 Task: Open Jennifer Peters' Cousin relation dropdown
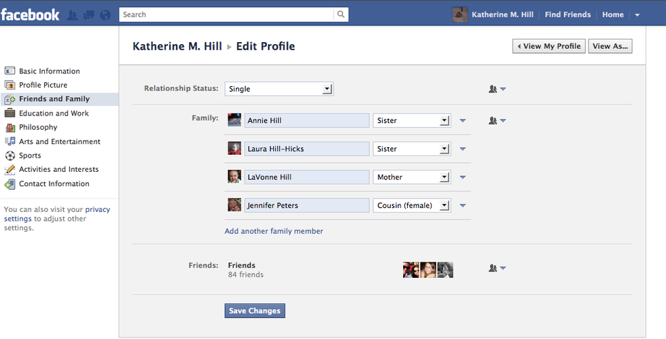[412, 205]
